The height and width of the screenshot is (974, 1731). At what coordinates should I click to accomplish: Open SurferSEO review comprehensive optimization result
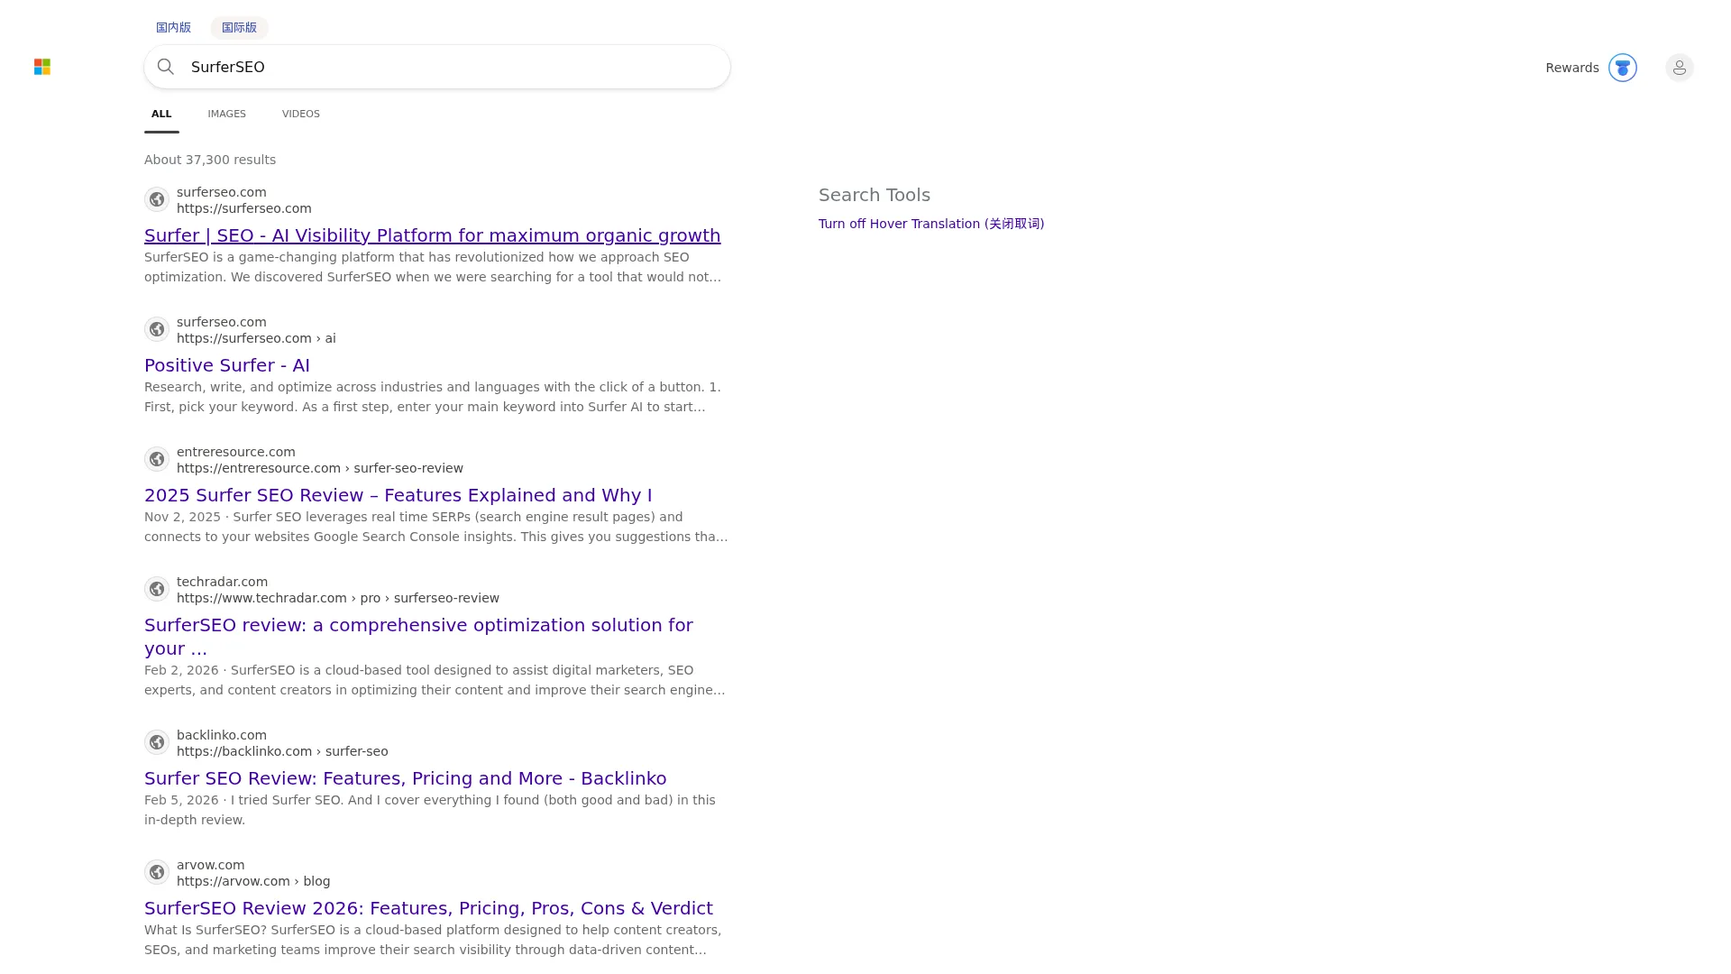(x=418, y=637)
